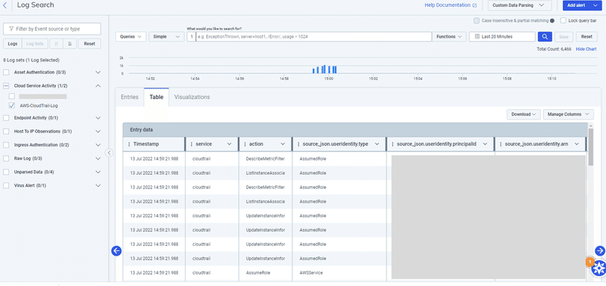Check the Raw Log checkbox
The height and width of the screenshot is (286, 606).
tap(6, 158)
